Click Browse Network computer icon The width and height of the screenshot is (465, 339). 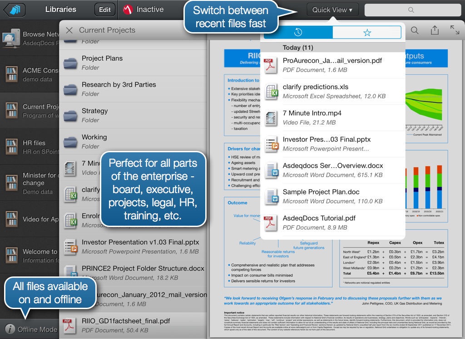11,38
